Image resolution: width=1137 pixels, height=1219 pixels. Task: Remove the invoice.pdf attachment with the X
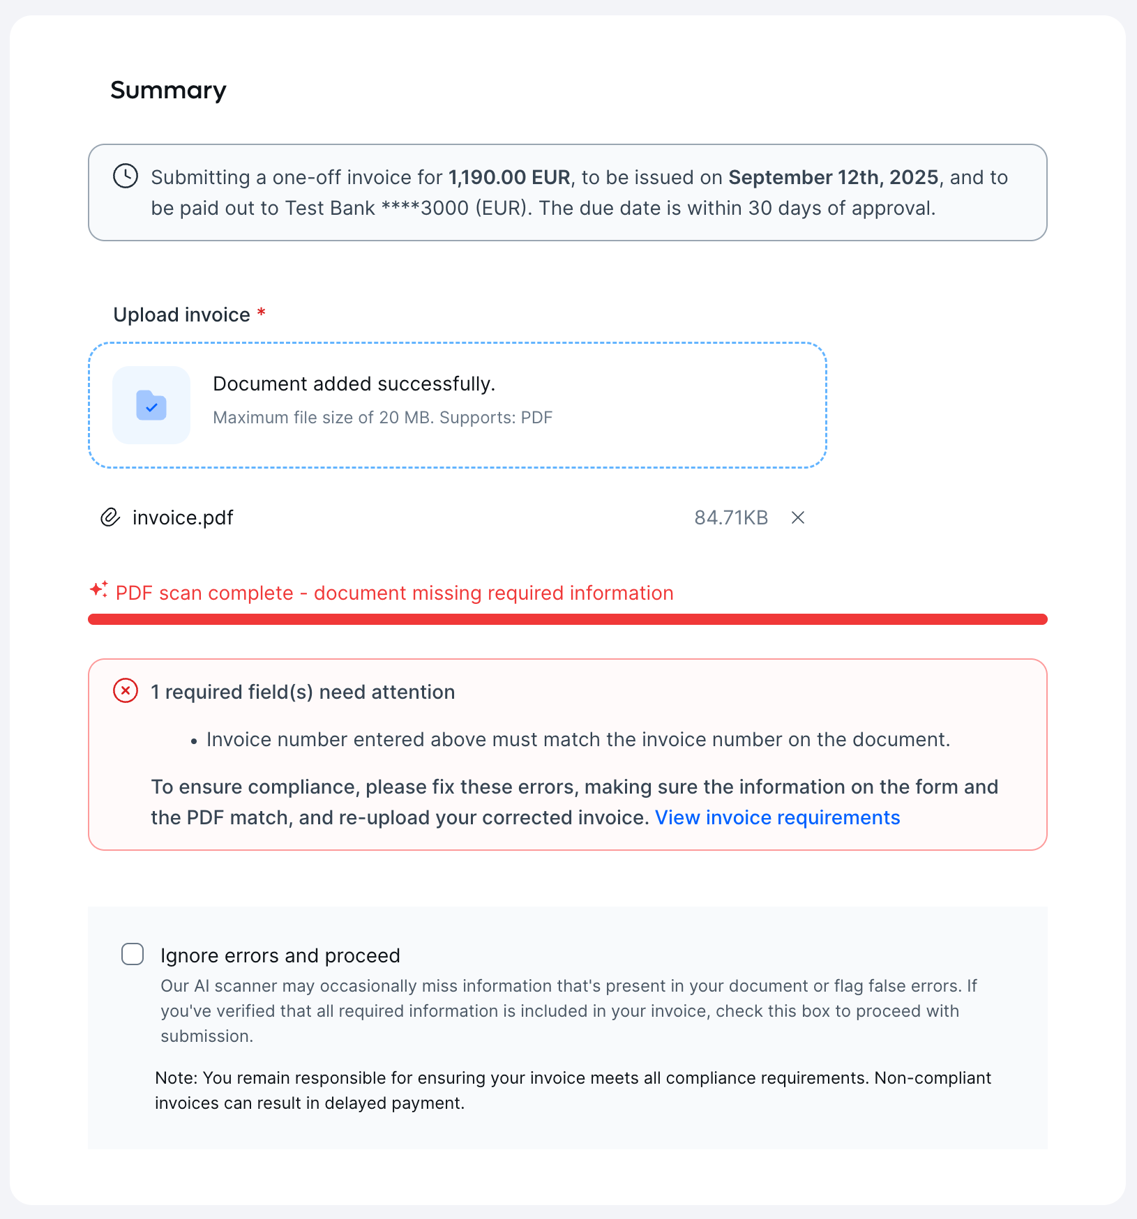pyautogui.click(x=798, y=517)
